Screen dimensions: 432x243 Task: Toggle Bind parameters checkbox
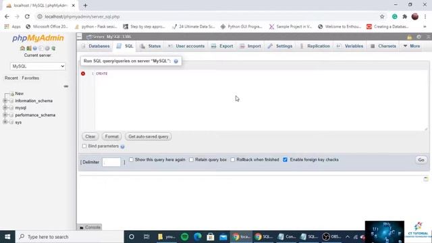[84, 146]
